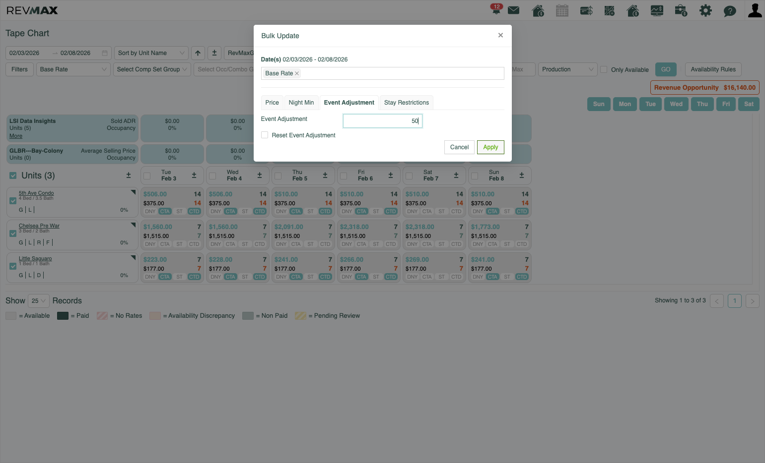Open the notifications bell showing 12
The height and width of the screenshot is (463, 765).
[496, 10]
